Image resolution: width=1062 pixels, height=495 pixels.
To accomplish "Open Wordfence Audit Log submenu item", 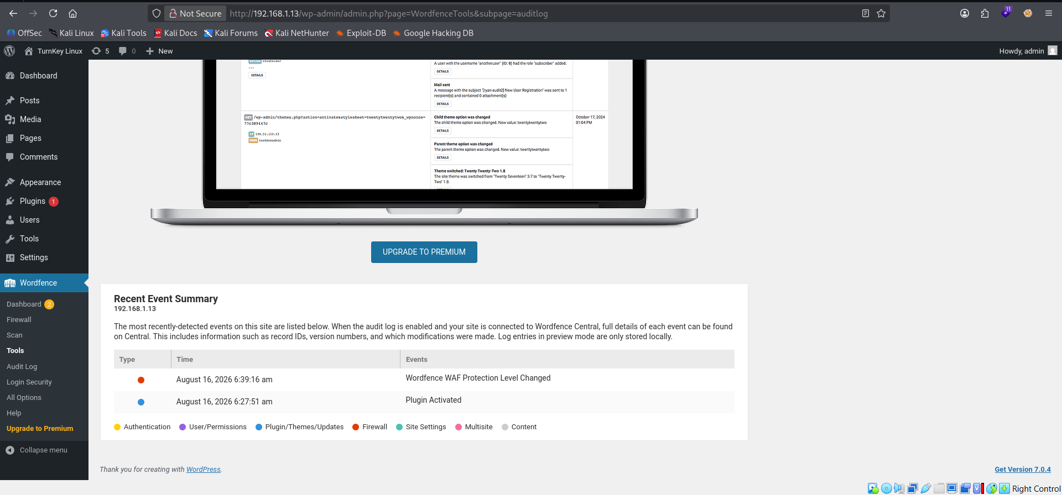I will [x=22, y=367].
